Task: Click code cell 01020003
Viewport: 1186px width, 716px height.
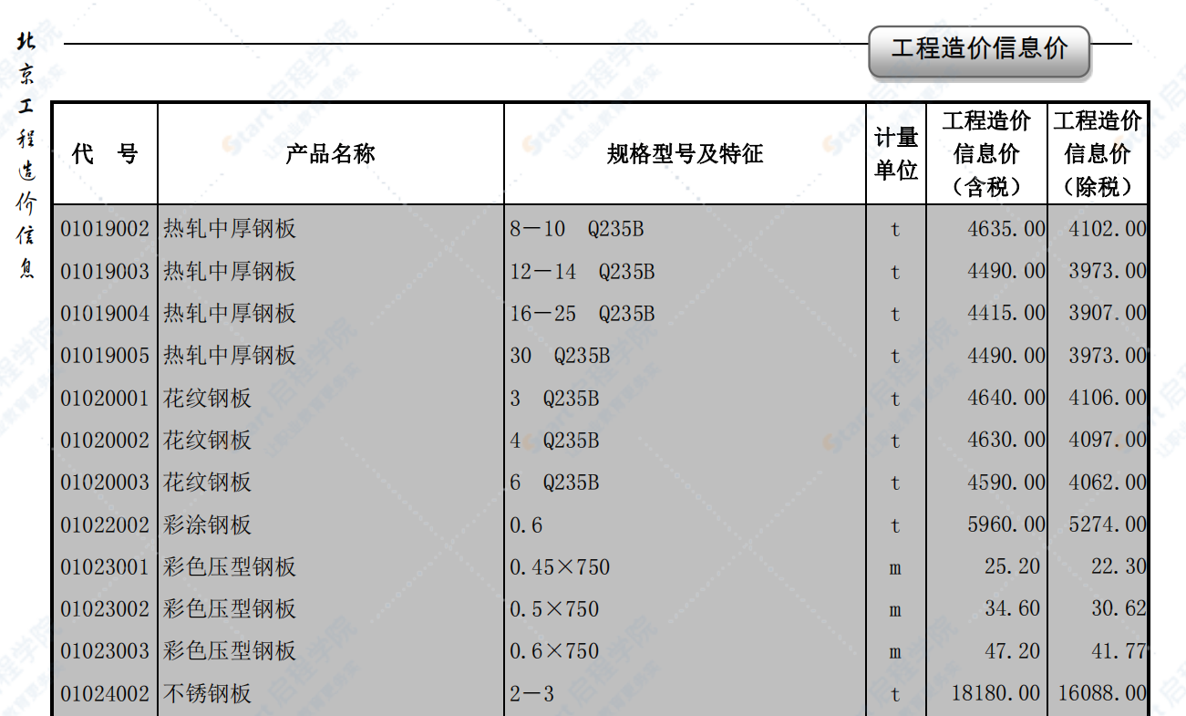Action: click(x=105, y=483)
